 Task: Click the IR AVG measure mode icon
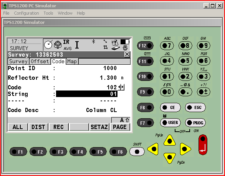pyautogui.click(x=67, y=45)
